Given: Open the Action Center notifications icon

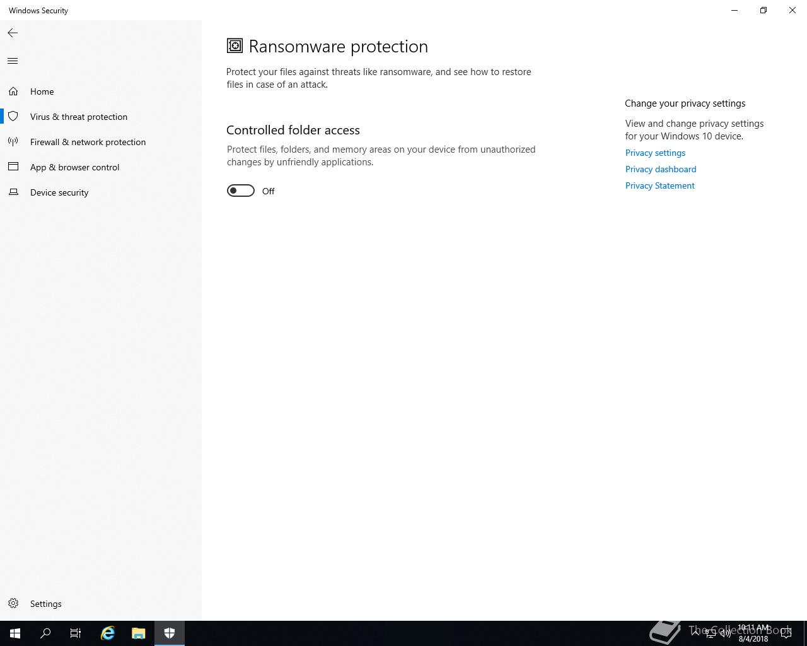Looking at the screenshot, I should [x=786, y=633].
